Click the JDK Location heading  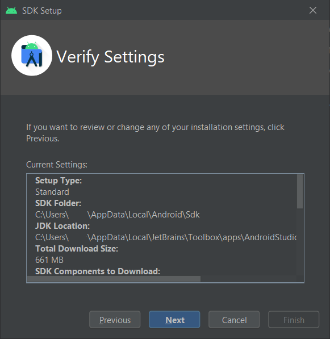pos(62,226)
